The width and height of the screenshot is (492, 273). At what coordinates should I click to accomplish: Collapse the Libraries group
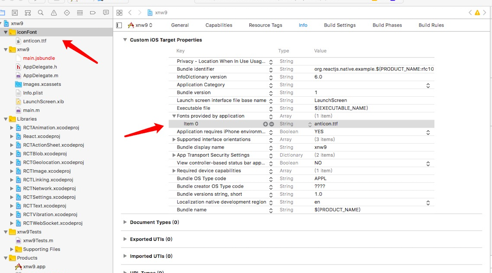[x=6, y=119]
